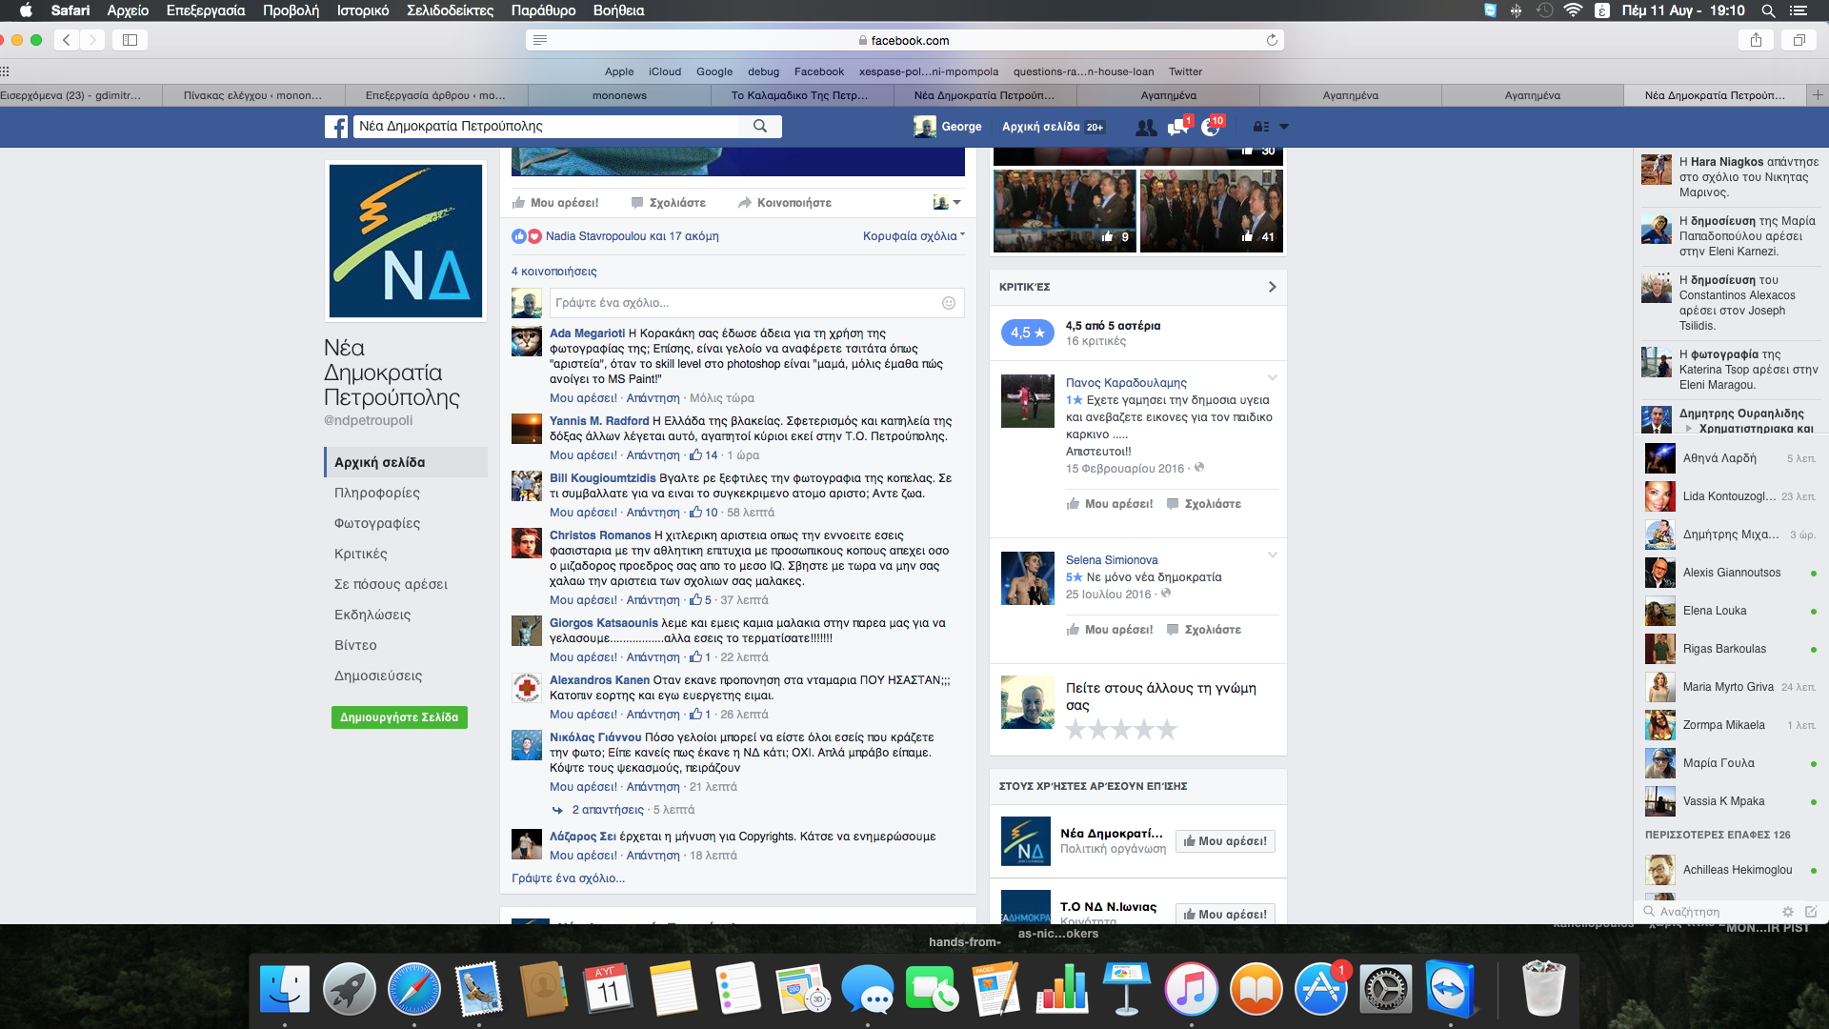The height and width of the screenshot is (1029, 1829).
Task: Open friend requests icon in header
Action: pos(1146,127)
